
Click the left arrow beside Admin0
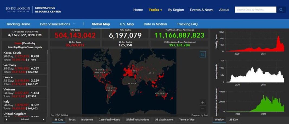[x=6, y=119]
